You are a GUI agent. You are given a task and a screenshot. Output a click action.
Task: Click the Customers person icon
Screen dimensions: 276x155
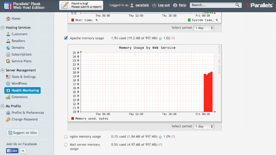(8, 34)
